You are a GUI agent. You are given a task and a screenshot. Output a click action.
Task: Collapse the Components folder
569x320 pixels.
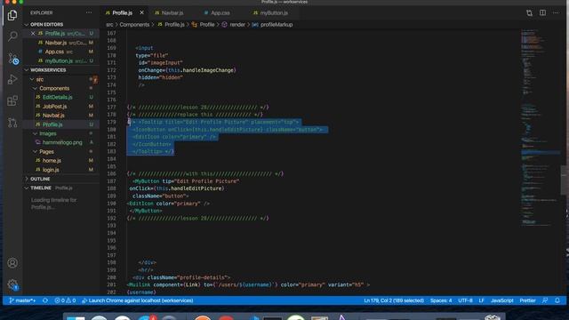(54, 88)
